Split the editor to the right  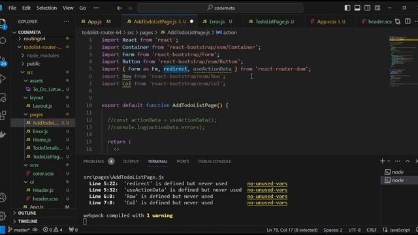tap(408, 22)
